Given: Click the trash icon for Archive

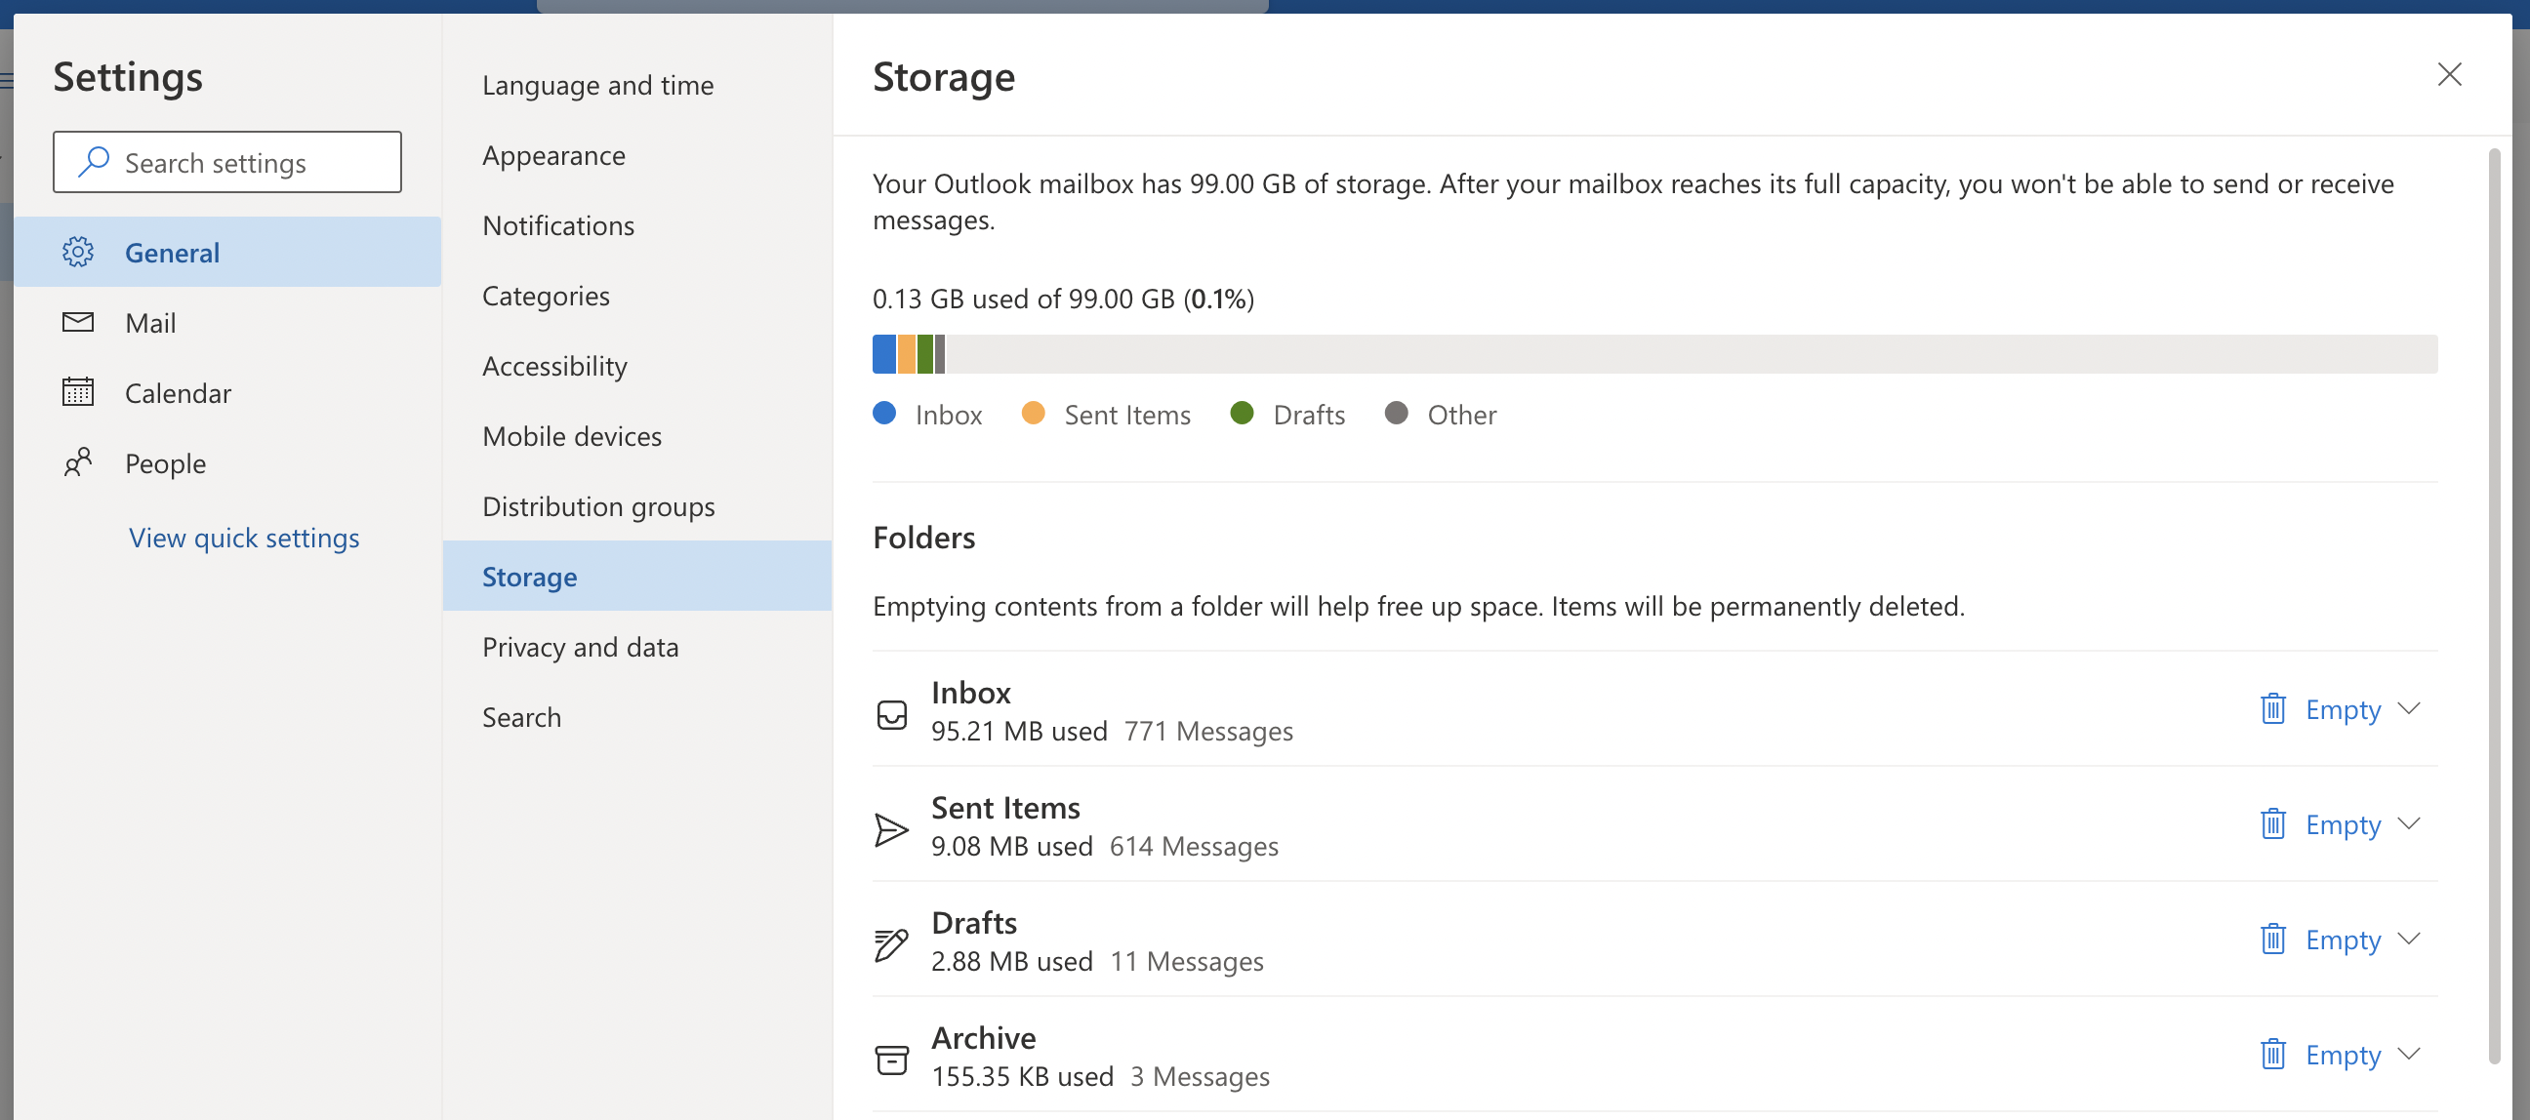Looking at the screenshot, I should pyautogui.click(x=2272, y=1055).
